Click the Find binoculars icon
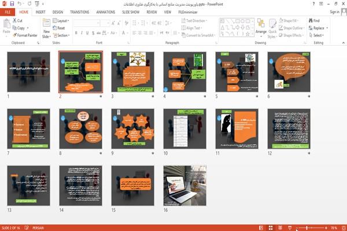 pos(311,21)
